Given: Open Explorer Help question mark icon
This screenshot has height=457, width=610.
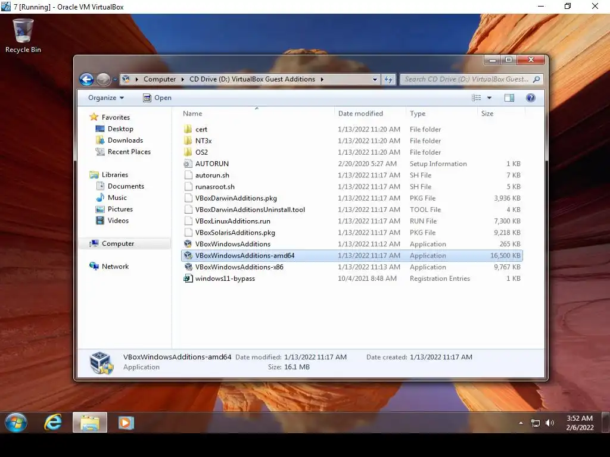Looking at the screenshot, I should coord(531,98).
